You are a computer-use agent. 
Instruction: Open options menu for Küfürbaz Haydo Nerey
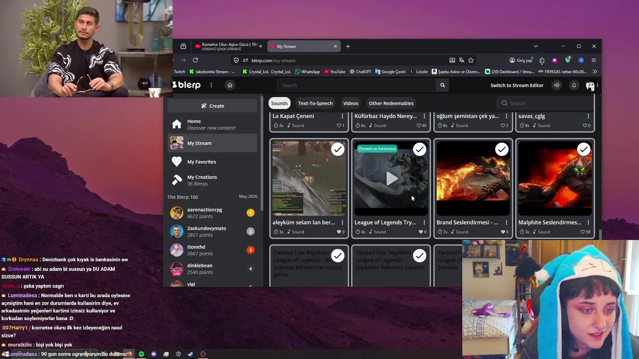(x=424, y=116)
